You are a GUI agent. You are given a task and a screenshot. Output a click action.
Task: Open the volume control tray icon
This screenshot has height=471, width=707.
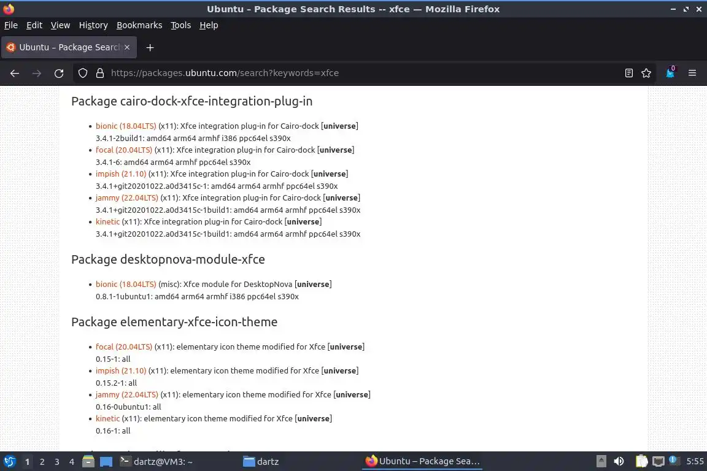point(619,462)
